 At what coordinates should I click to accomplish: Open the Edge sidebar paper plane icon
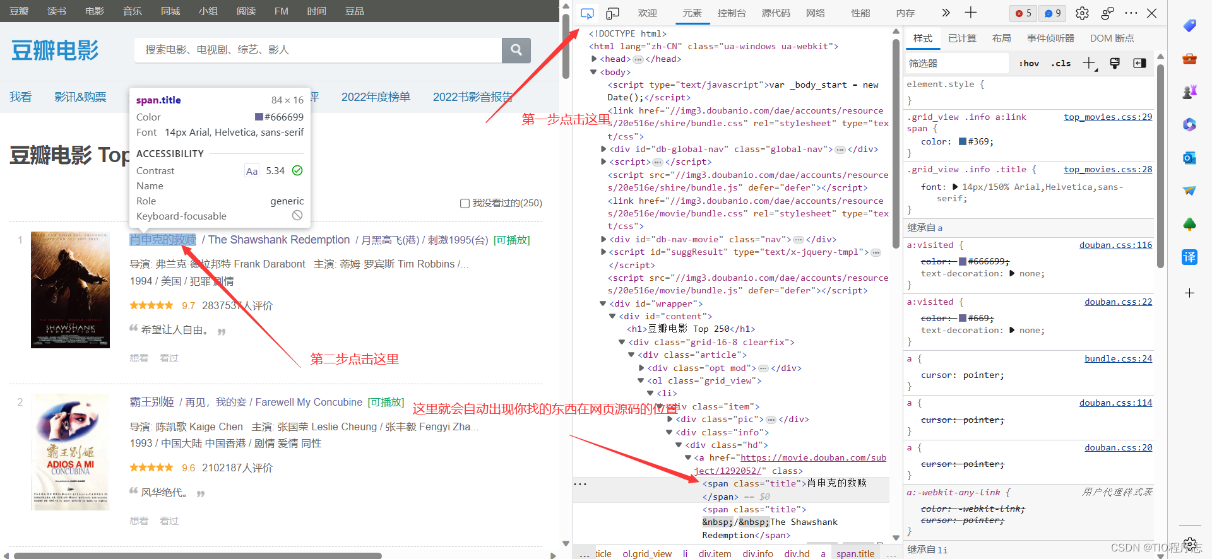tap(1189, 191)
